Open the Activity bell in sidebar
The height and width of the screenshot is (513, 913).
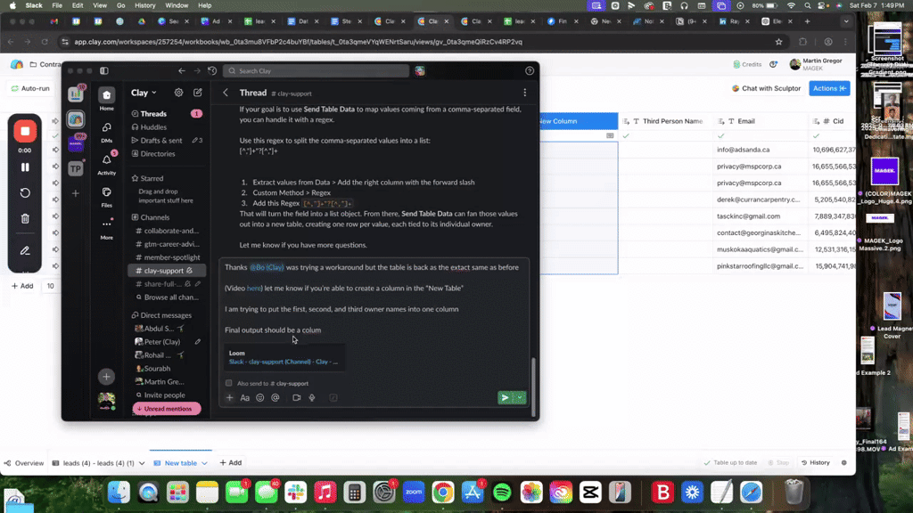(x=106, y=160)
